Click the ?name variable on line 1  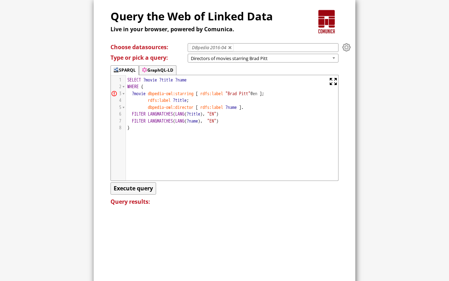(181, 80)
